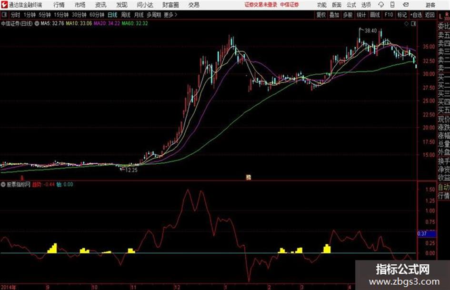Image resolution: width=450 pixels, height=290 pixels.
Task: Click the 股票指标网 indicator name
Action: coord(19,184)
